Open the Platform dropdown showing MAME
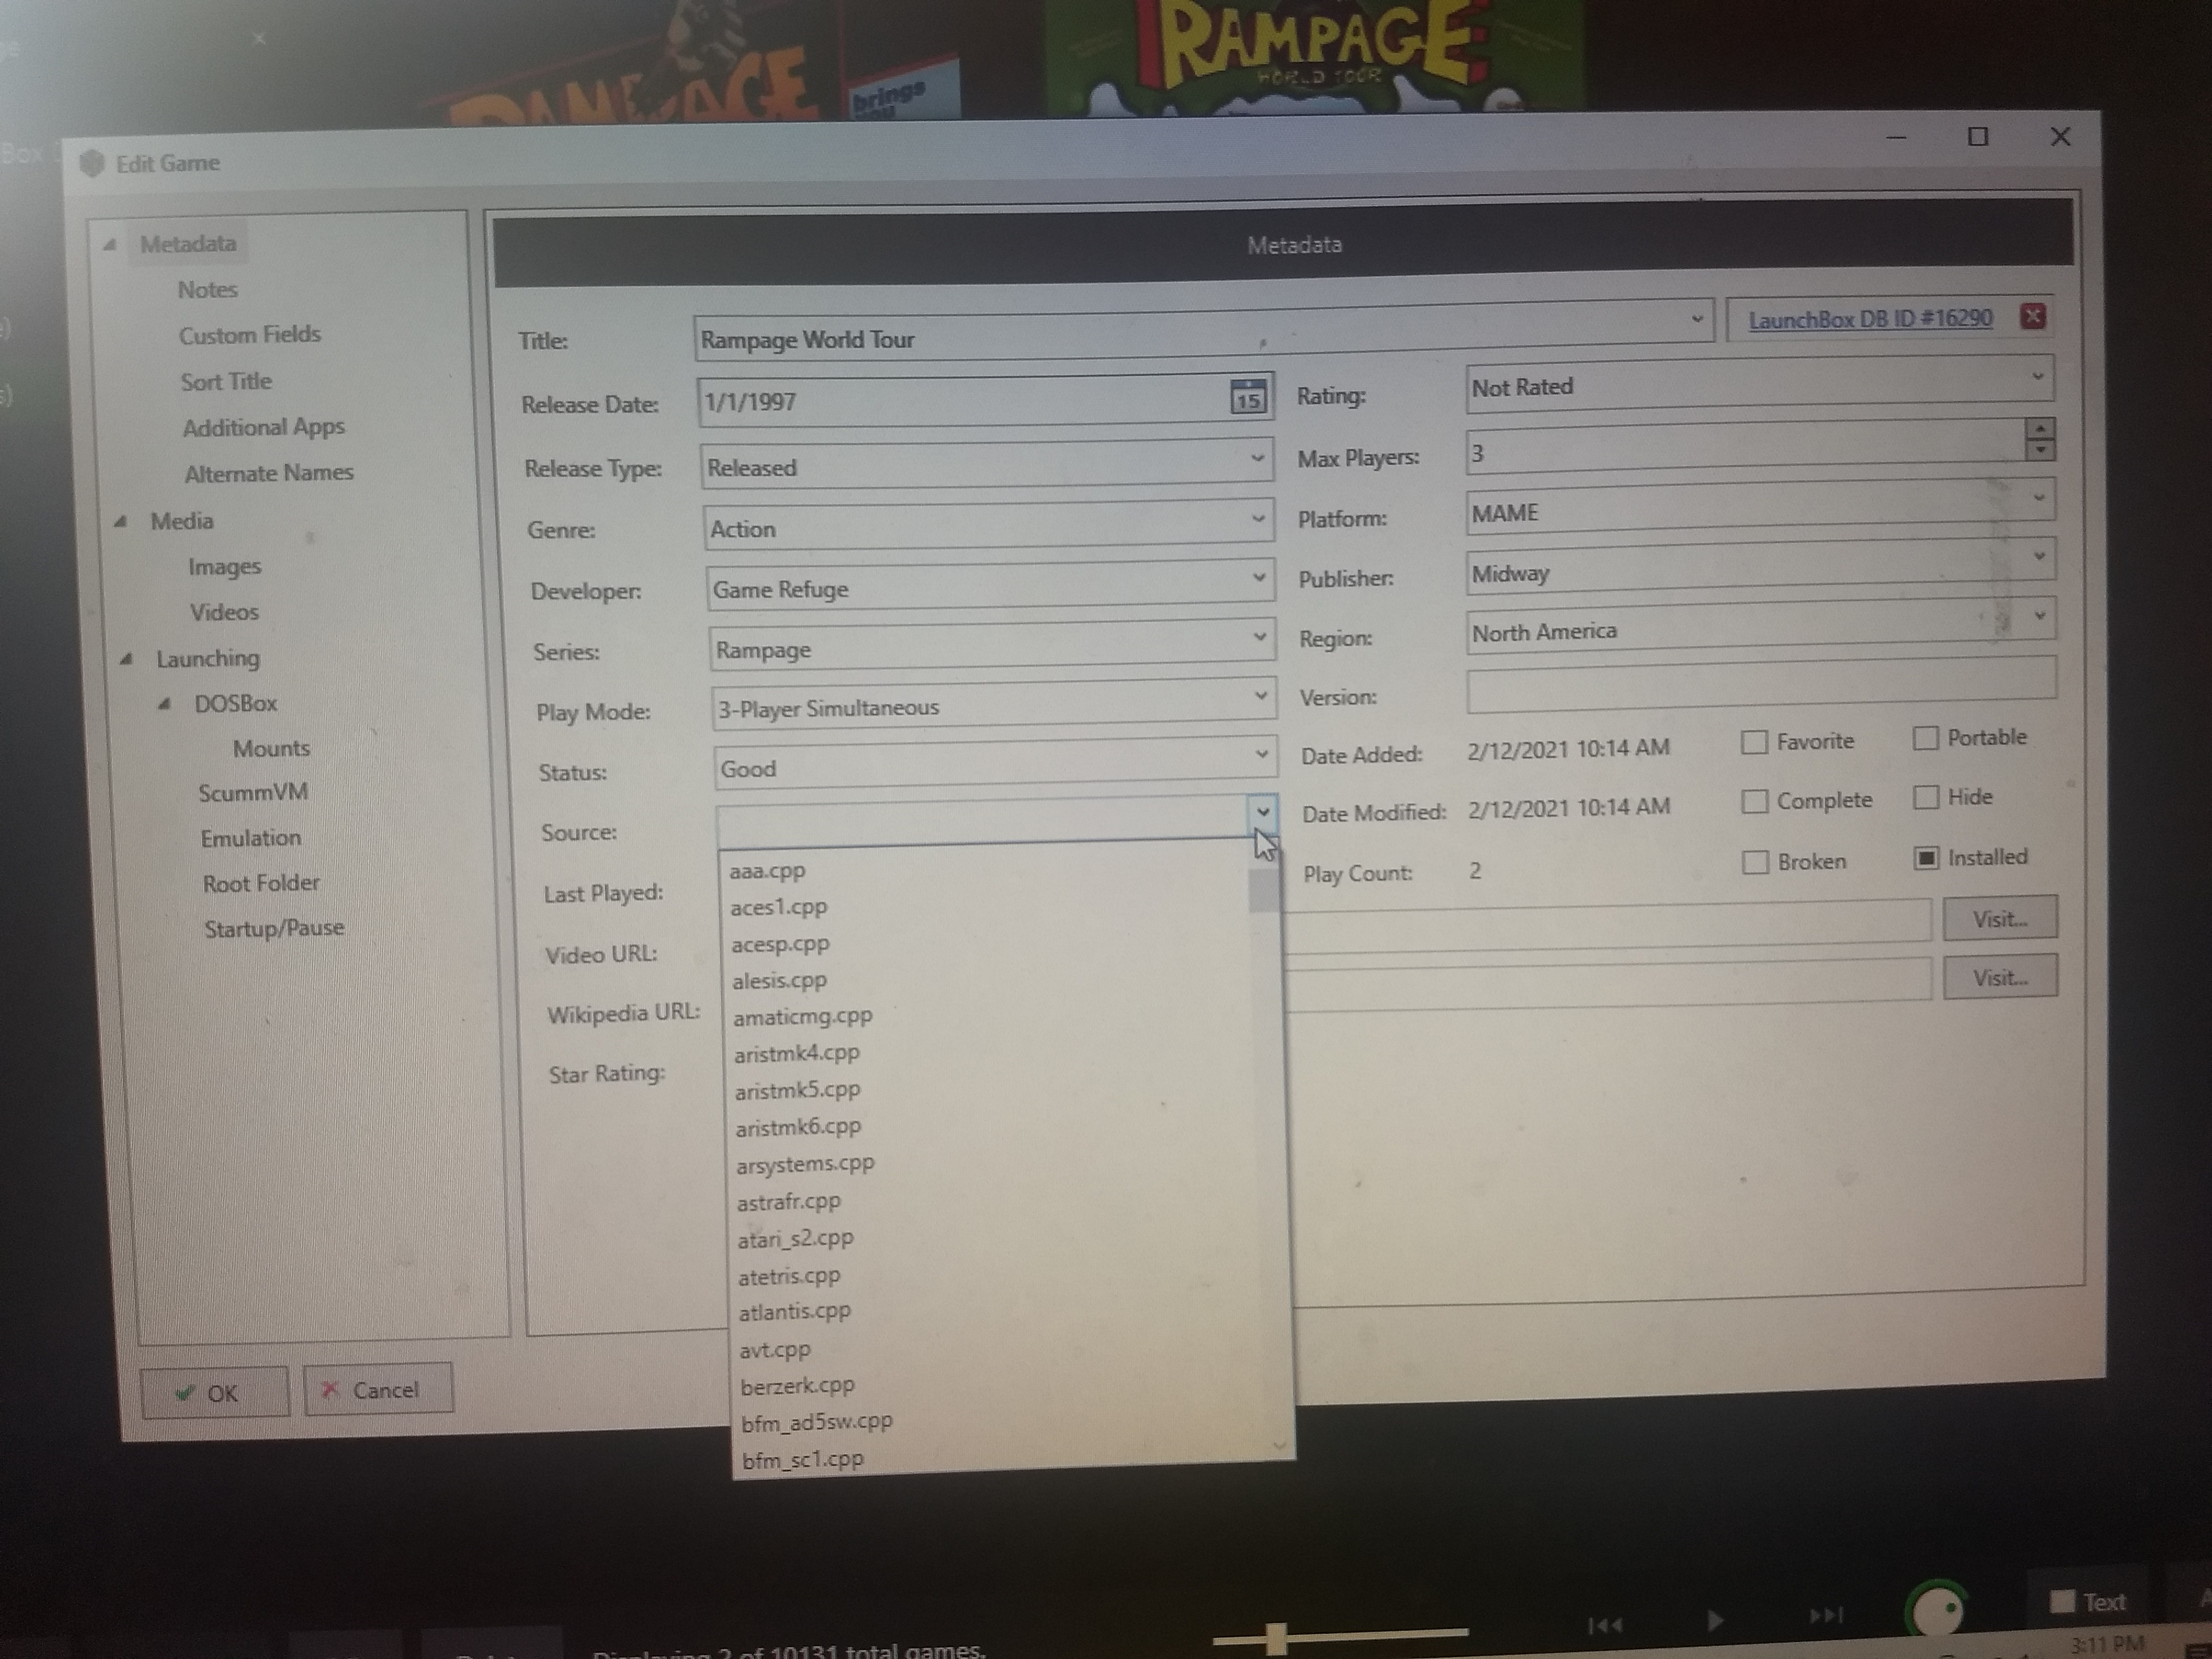Image resolution: width=2212 pixels, height=1659 pixels. (2038, 498)
